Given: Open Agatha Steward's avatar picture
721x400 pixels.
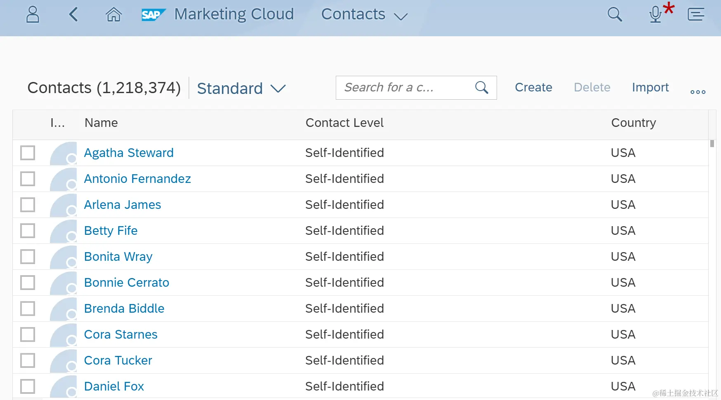Looking at the screenshot, I should pos(64,153).
